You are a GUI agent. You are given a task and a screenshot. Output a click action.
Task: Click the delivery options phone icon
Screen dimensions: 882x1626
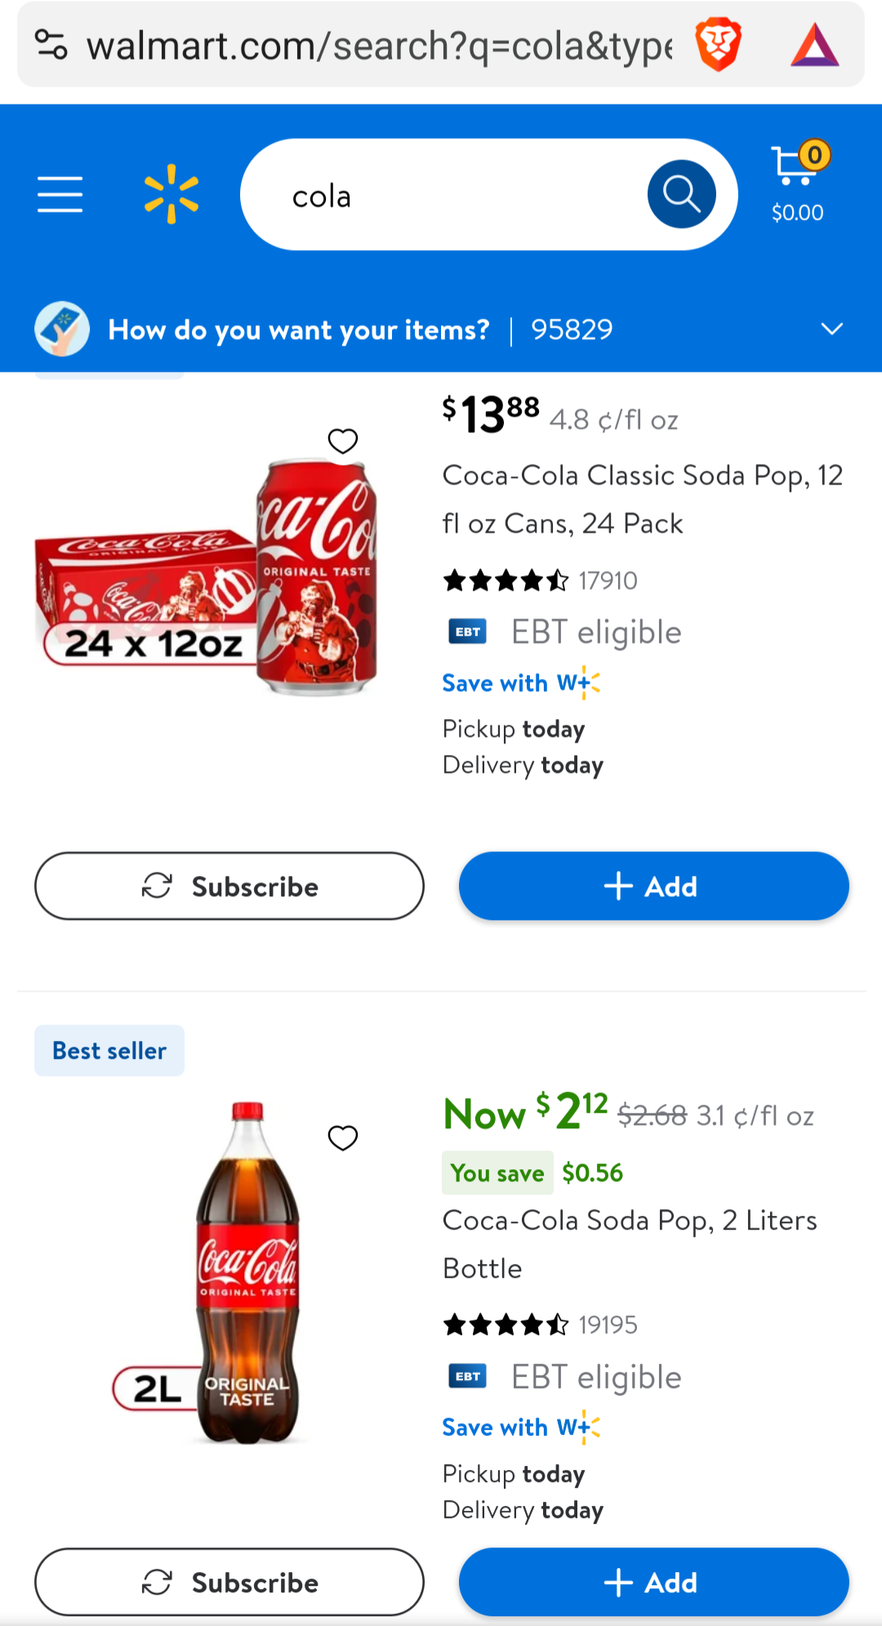62,329
